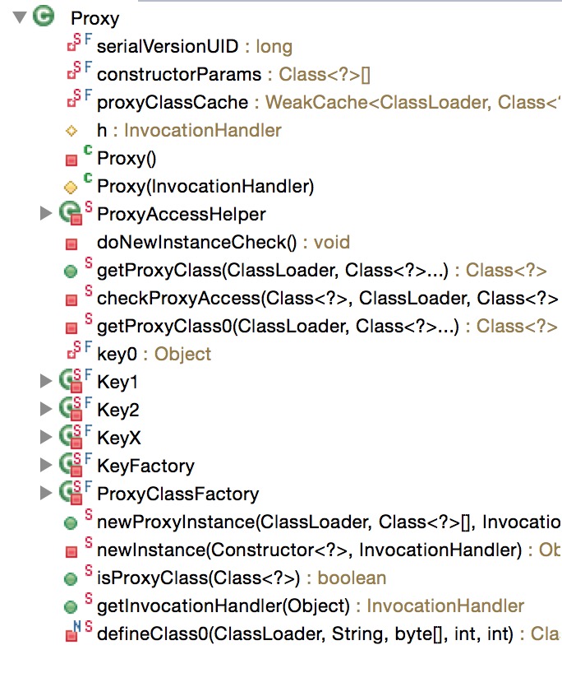562x673 pixels.
Task: Click the class icon beside ProxyAccessHelper
Action: [x=71, y=213]
